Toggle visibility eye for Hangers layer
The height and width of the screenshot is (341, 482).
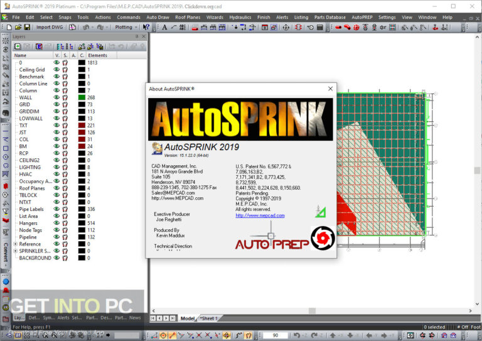tap(56, 223)
